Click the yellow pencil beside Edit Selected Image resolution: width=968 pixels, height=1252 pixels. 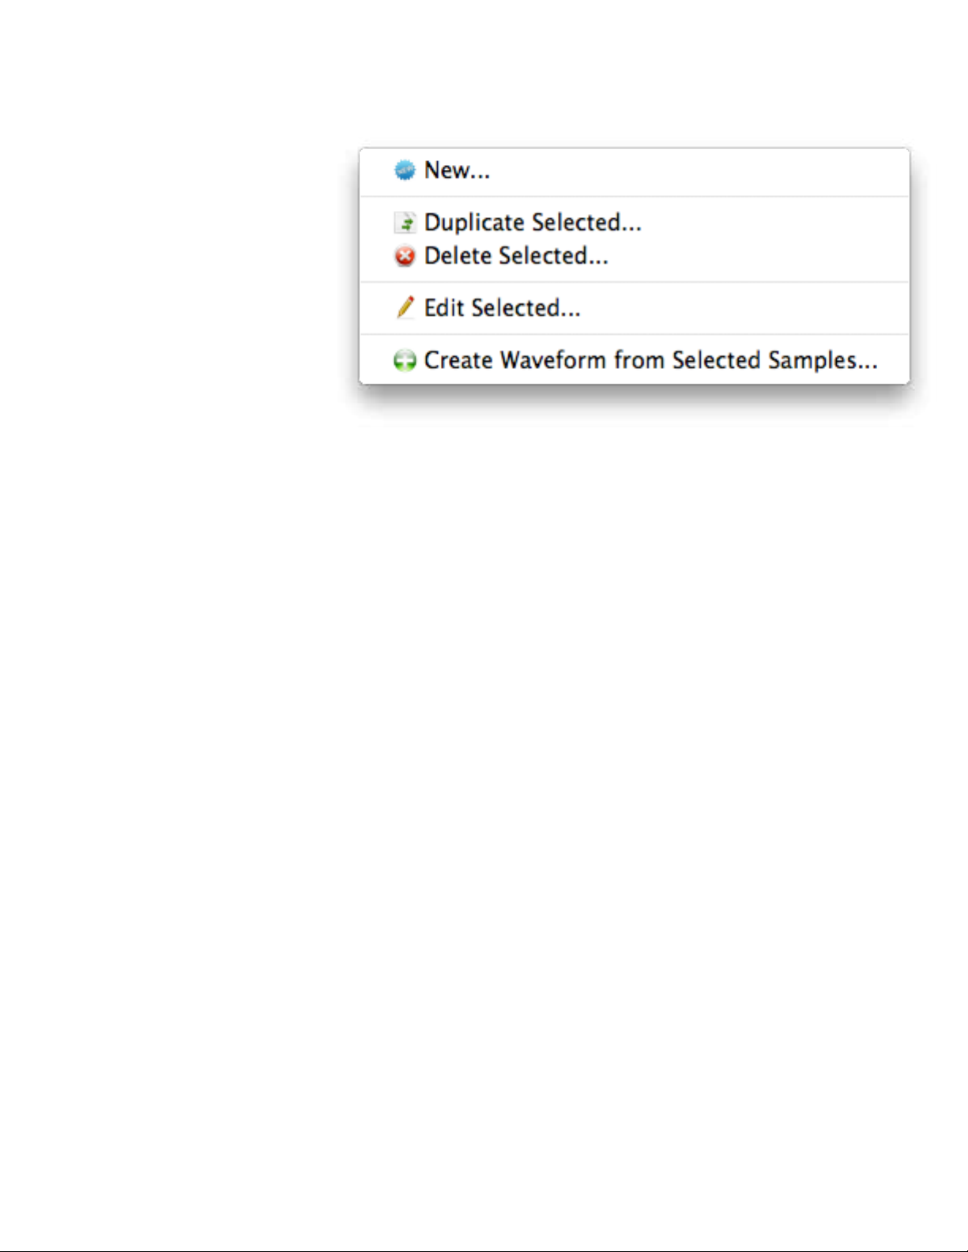(405, 307)
